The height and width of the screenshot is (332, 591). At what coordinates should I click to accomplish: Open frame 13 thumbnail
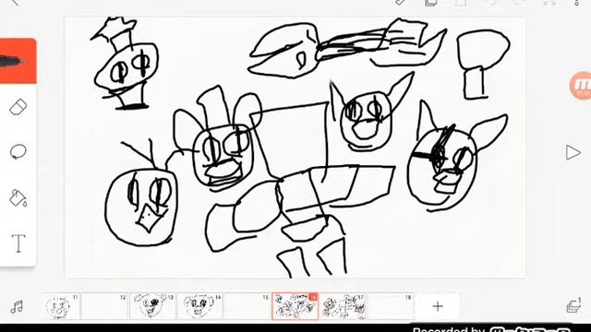[152, 306]
